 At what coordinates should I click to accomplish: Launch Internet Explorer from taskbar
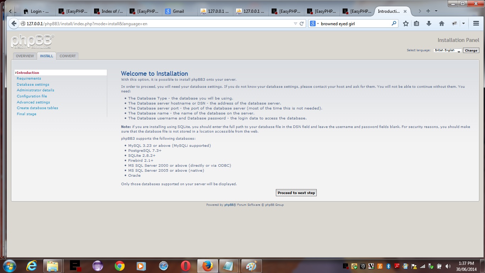coord(32,266)
